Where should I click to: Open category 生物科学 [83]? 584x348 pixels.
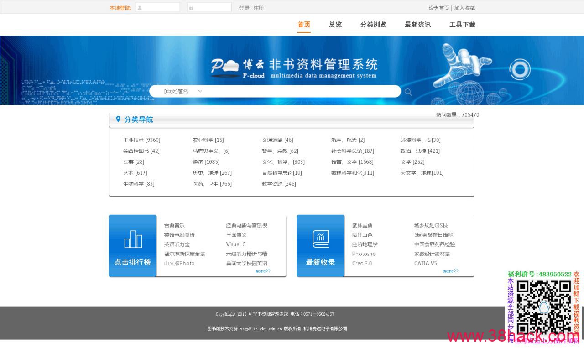click(x=138, y=184)
